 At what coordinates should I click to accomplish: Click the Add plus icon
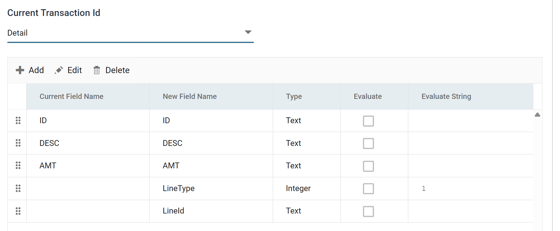point(20,70)
